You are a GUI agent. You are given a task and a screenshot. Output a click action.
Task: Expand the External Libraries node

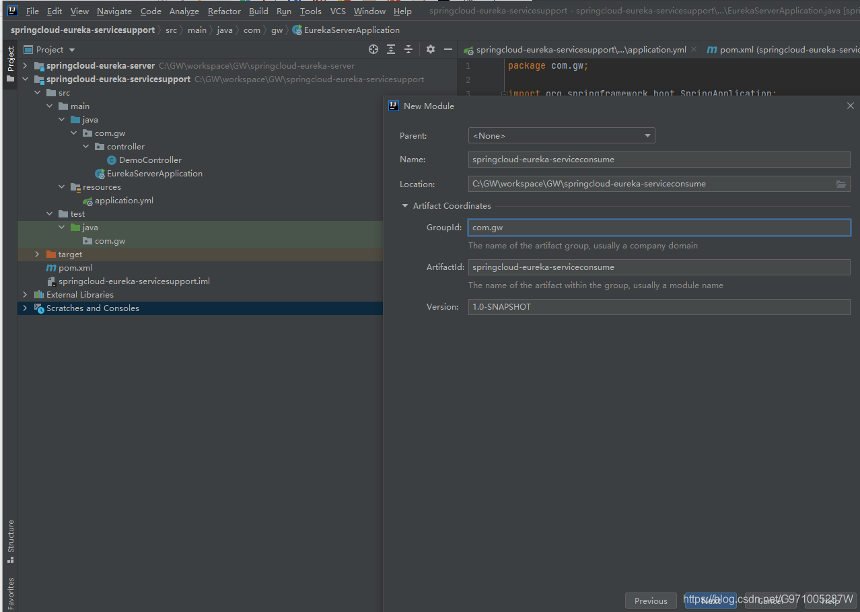coord(25,294)
